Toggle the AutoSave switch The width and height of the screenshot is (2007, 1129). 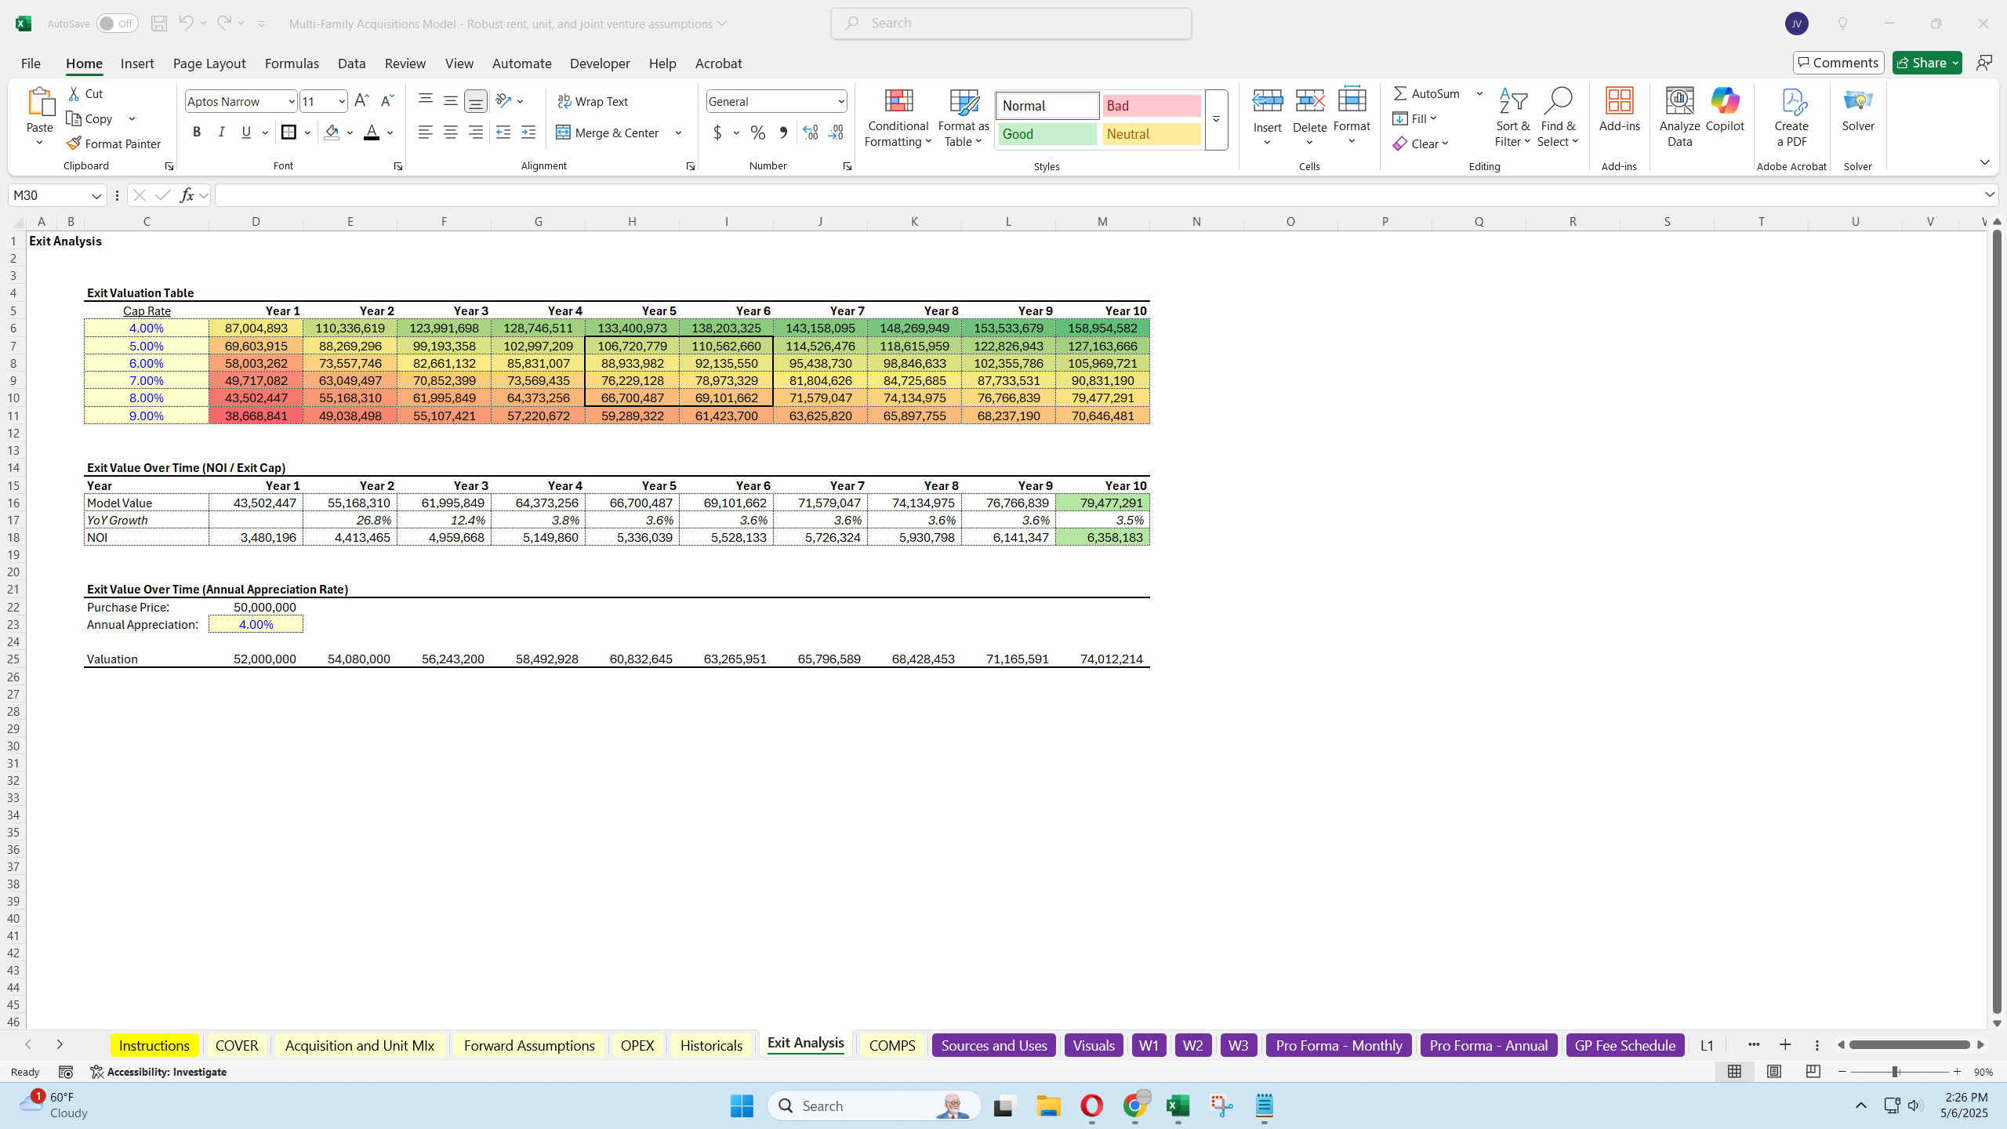(117, 24)
